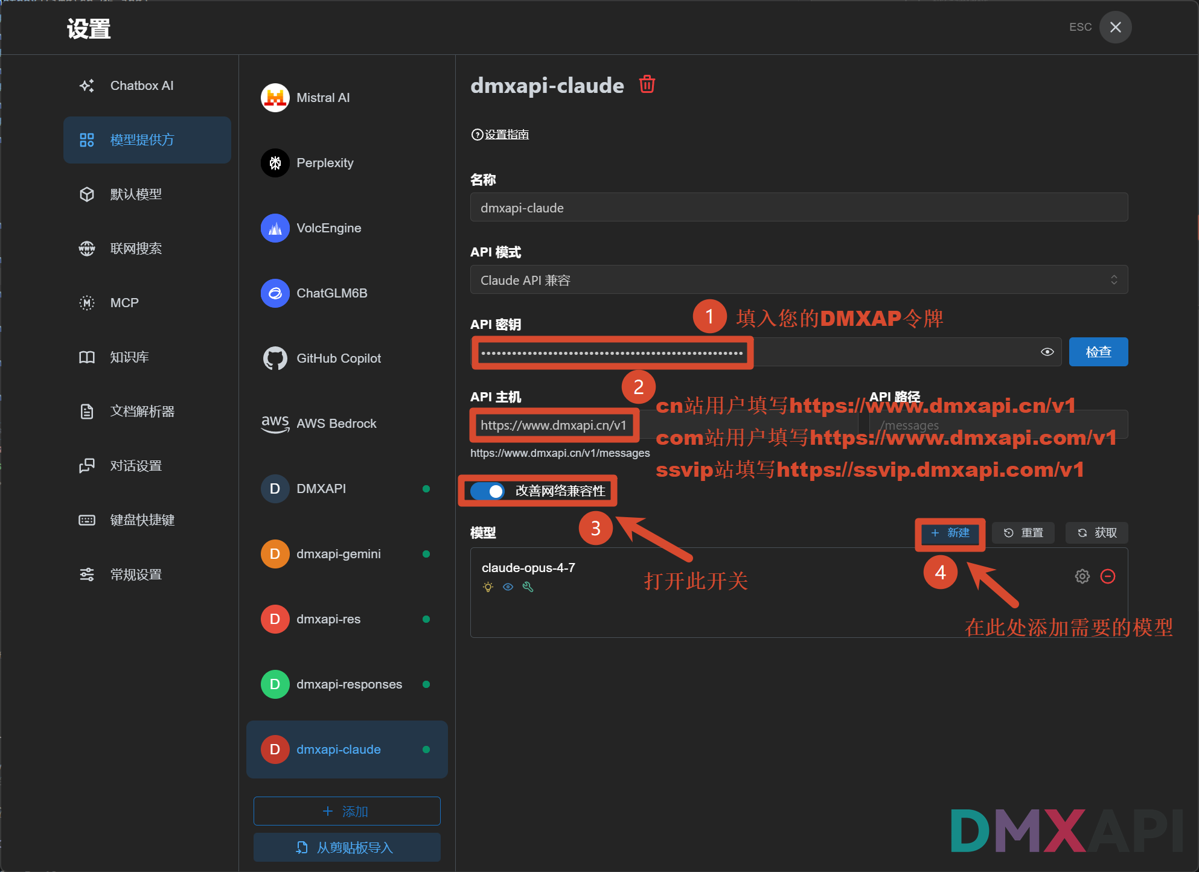Click the https://www.dmxapi.cn/v1/messages preview text
1199x872 pixels.
coord(560,453)
